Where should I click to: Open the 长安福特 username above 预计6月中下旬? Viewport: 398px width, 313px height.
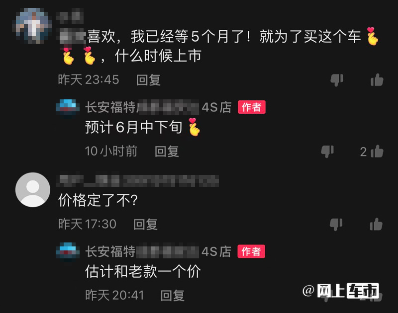pos(158,107)
